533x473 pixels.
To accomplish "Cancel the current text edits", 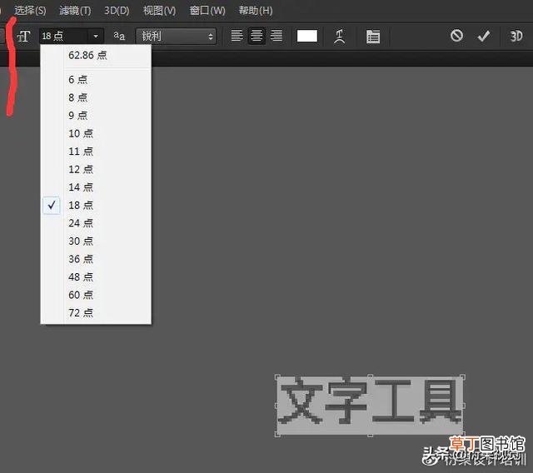I will 456,35.
